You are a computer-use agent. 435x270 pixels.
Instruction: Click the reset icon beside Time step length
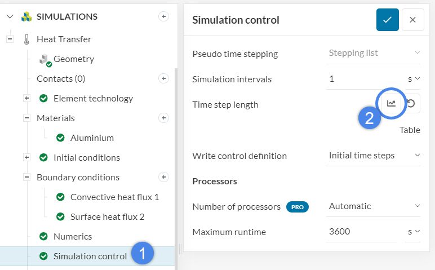coord(411,103)
